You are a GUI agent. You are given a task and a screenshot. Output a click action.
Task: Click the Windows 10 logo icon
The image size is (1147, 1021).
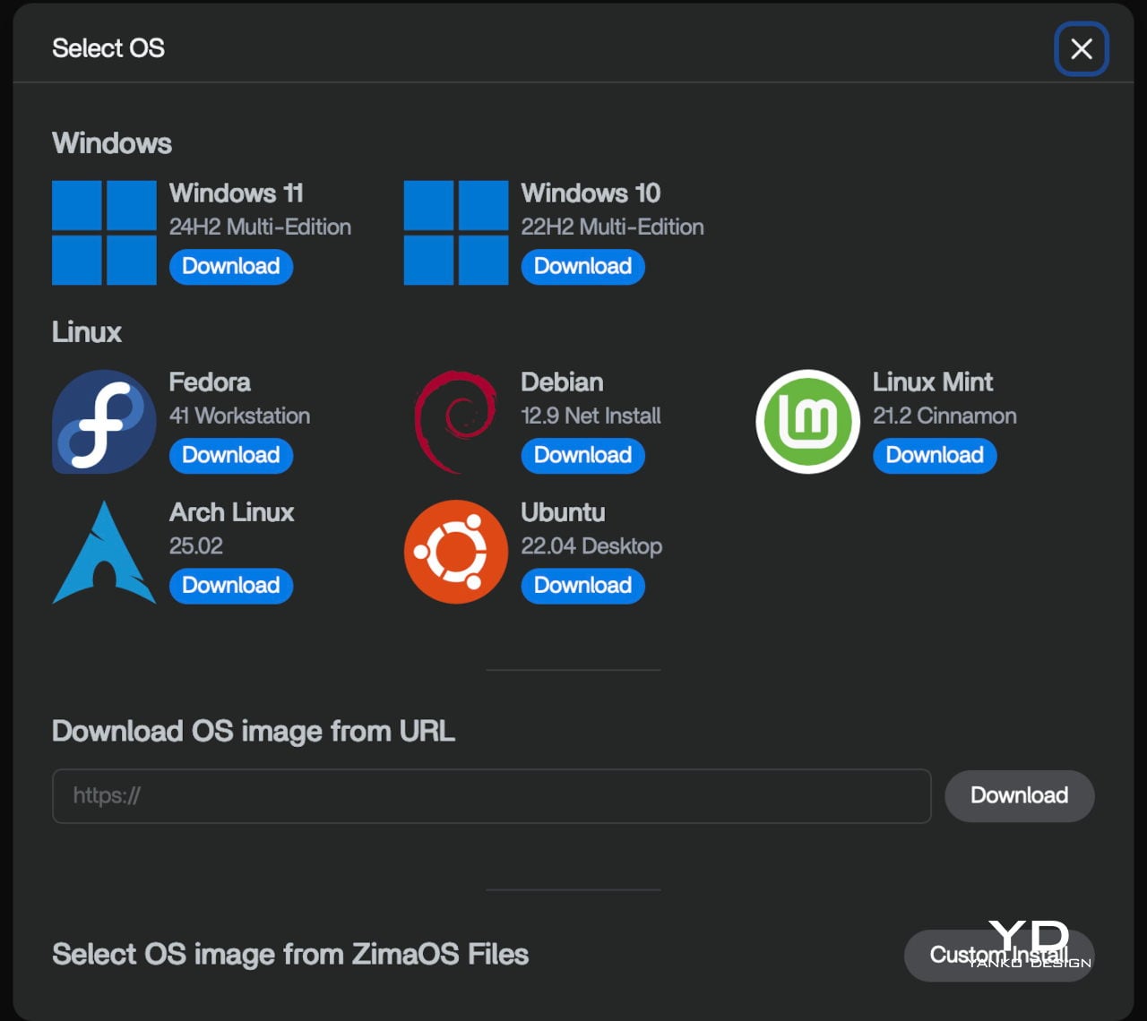pos(456,233)
